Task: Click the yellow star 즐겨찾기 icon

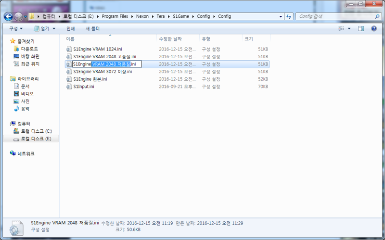Action: 13,41
